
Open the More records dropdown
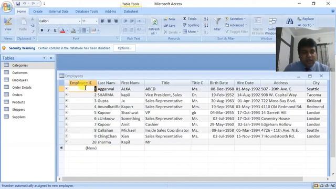coord(191,31)
